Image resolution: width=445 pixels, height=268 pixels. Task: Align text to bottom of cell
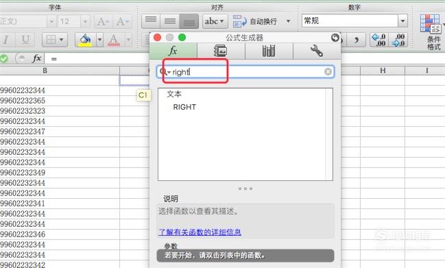(189, 21)
